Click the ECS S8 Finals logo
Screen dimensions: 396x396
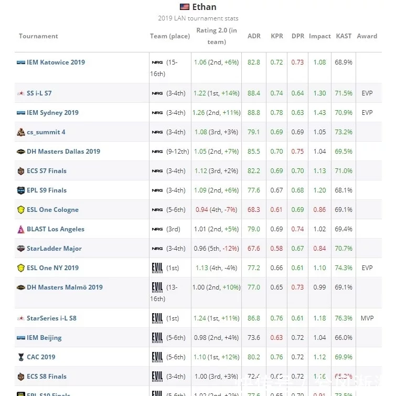21,377
